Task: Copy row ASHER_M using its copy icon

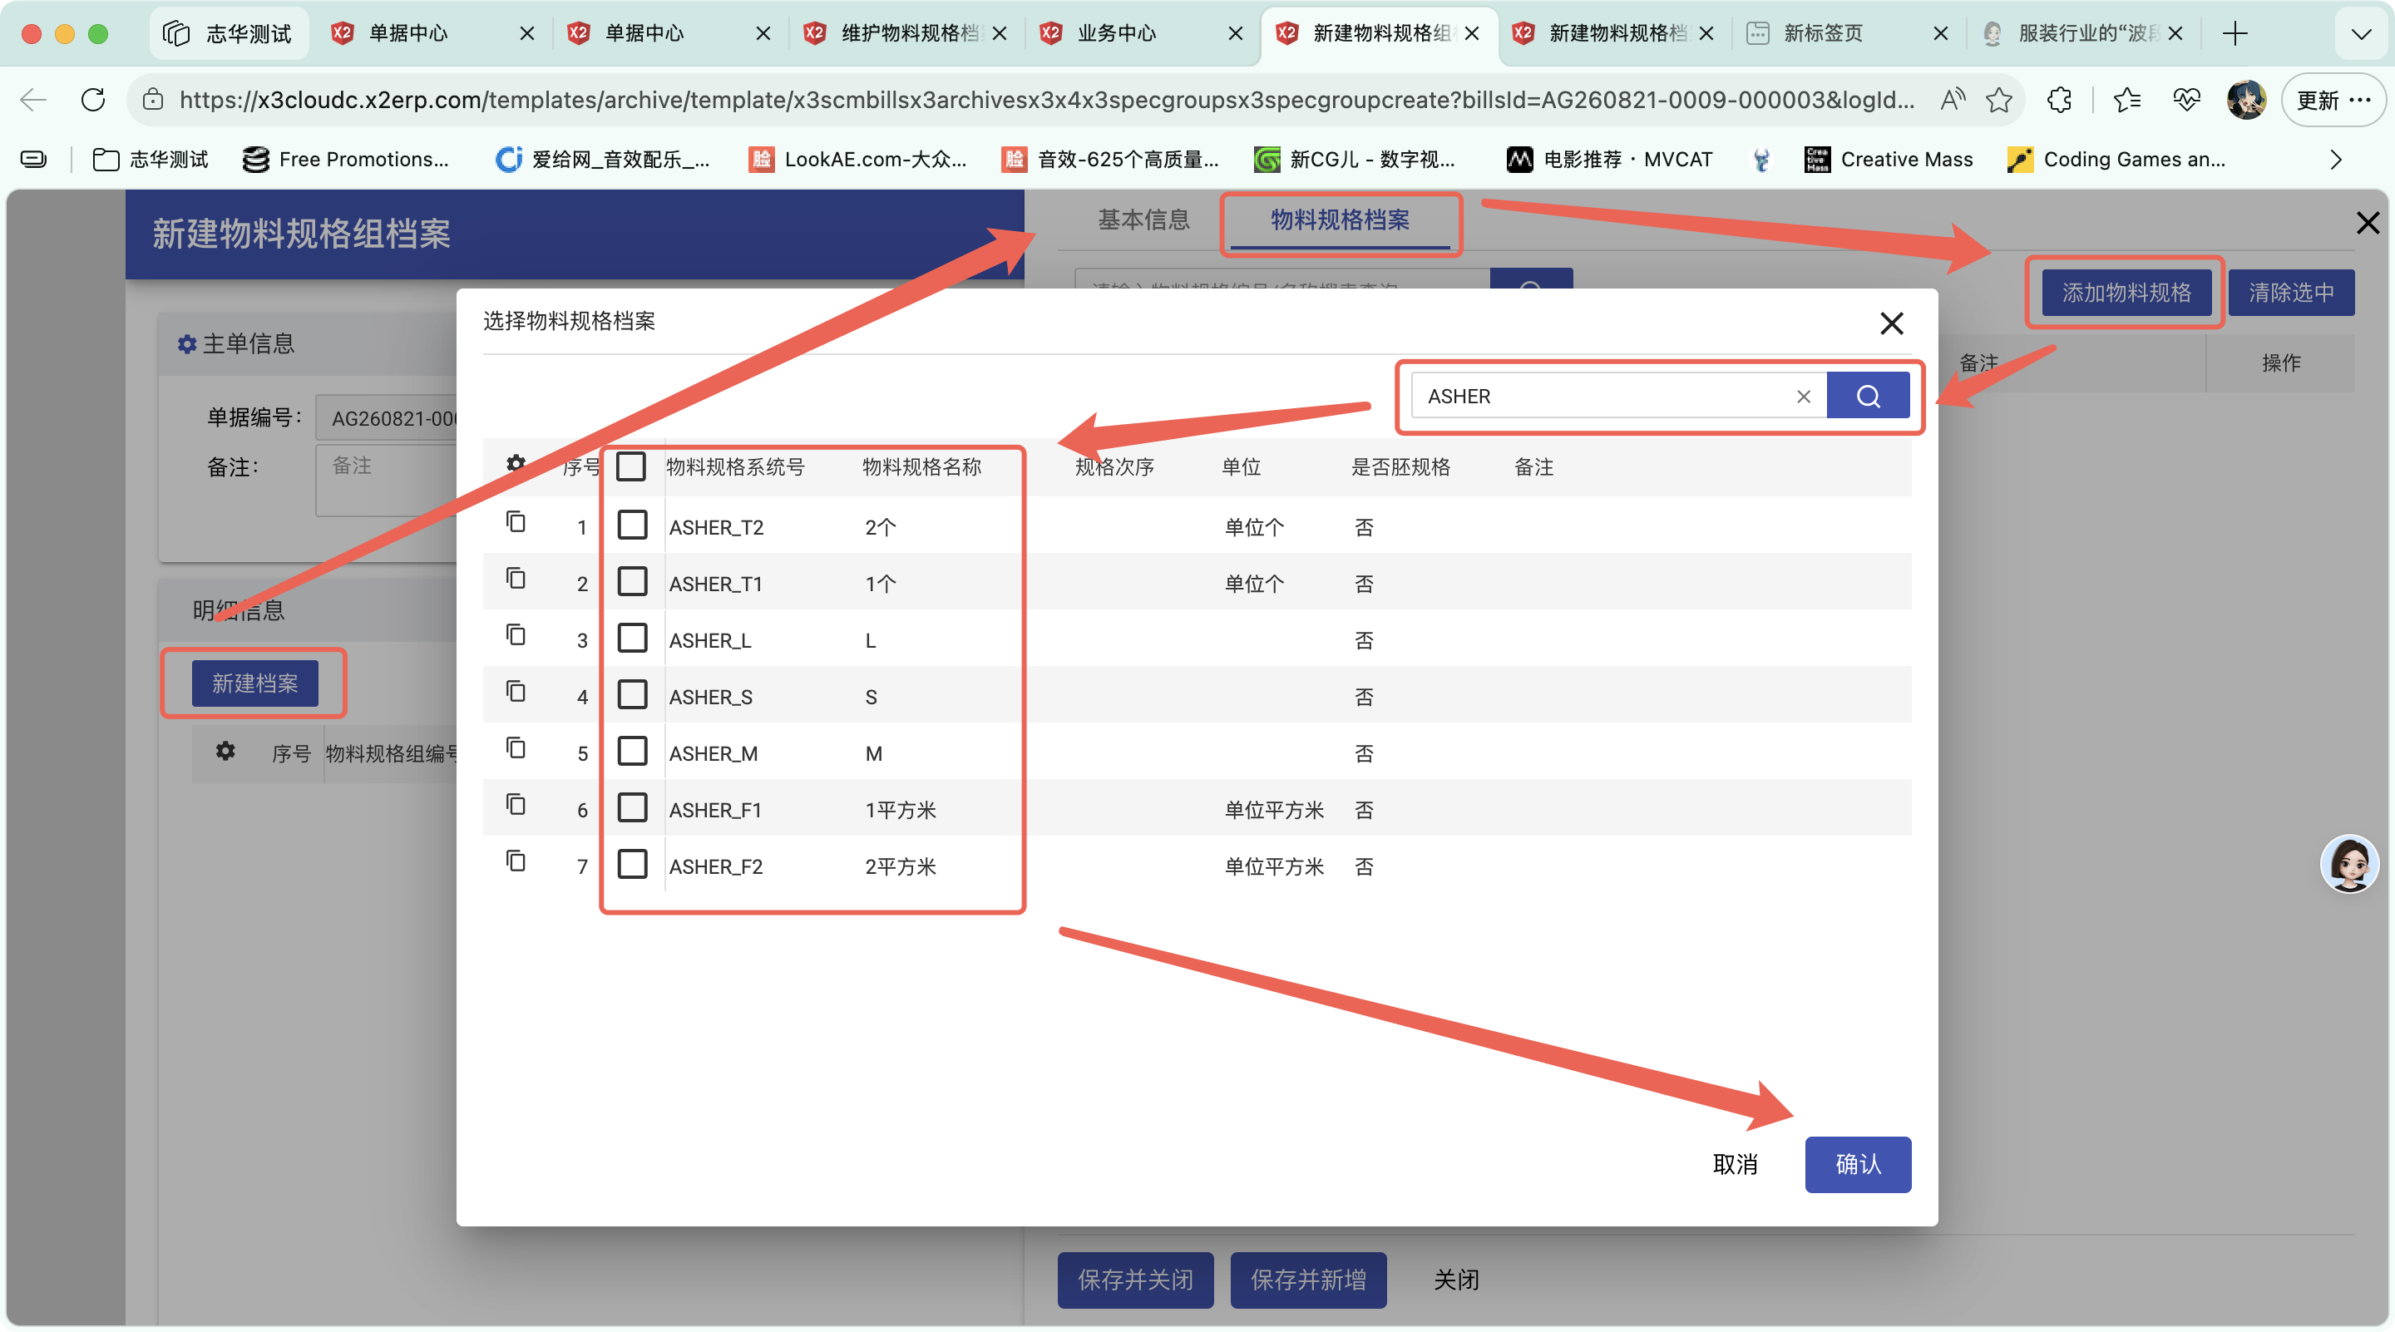Action: pyautogui.click(x=516, y=749)
